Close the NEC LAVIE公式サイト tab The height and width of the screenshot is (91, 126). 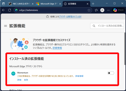[33, 4]
